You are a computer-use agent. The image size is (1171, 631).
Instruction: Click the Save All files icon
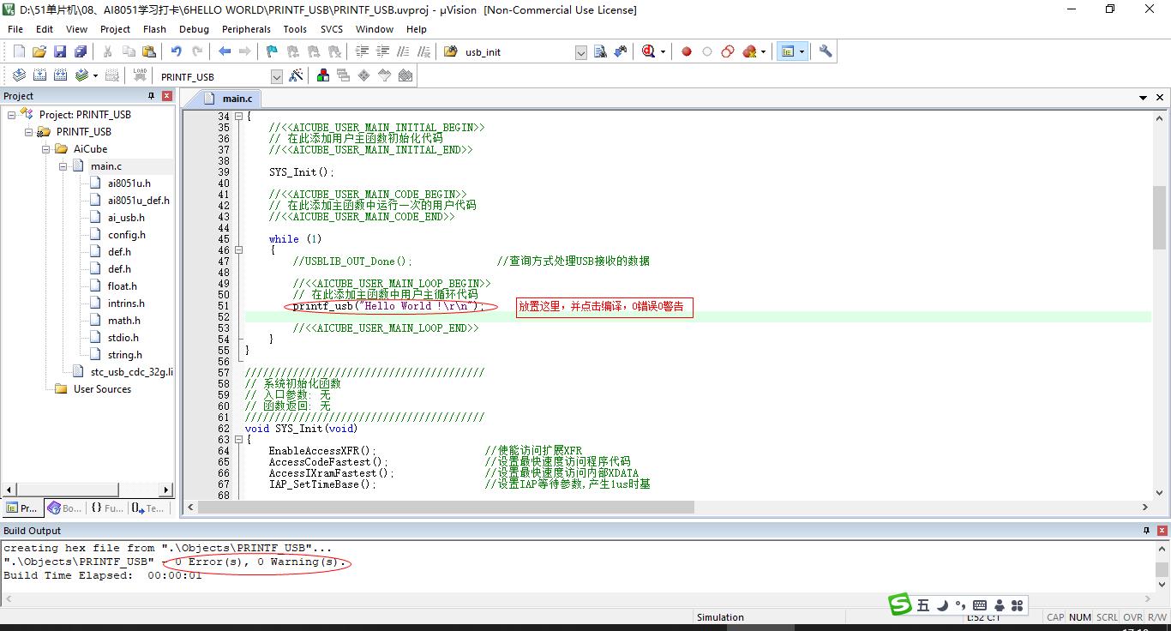coord(81,51)
